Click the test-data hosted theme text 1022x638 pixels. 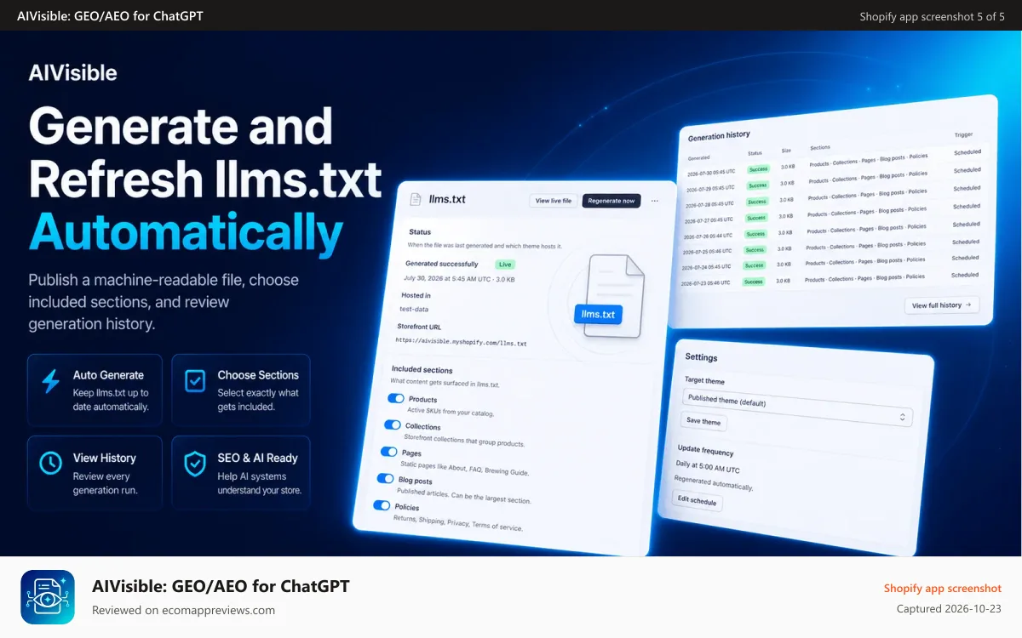coord(415,309)
